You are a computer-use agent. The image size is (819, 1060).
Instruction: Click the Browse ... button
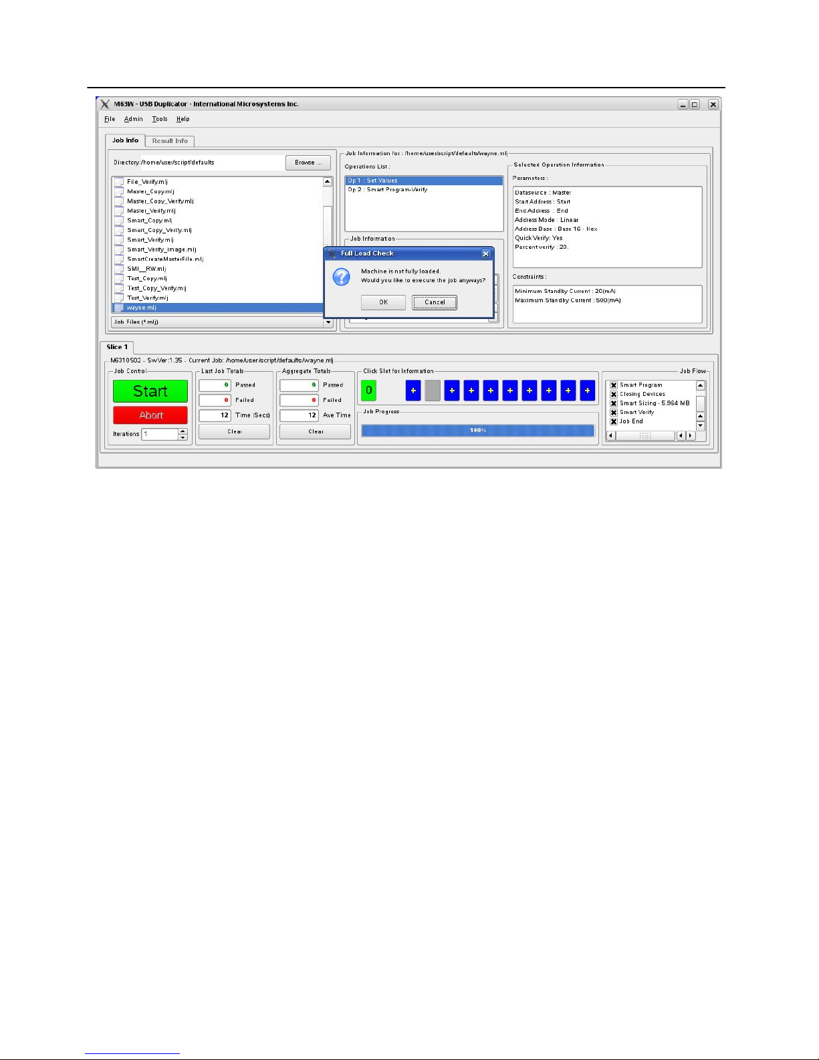coord(308,163)
